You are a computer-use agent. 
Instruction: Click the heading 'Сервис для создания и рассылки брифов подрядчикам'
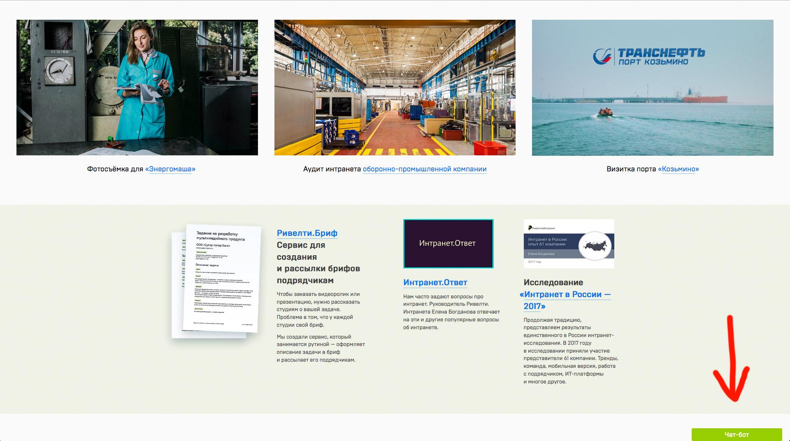318,263
